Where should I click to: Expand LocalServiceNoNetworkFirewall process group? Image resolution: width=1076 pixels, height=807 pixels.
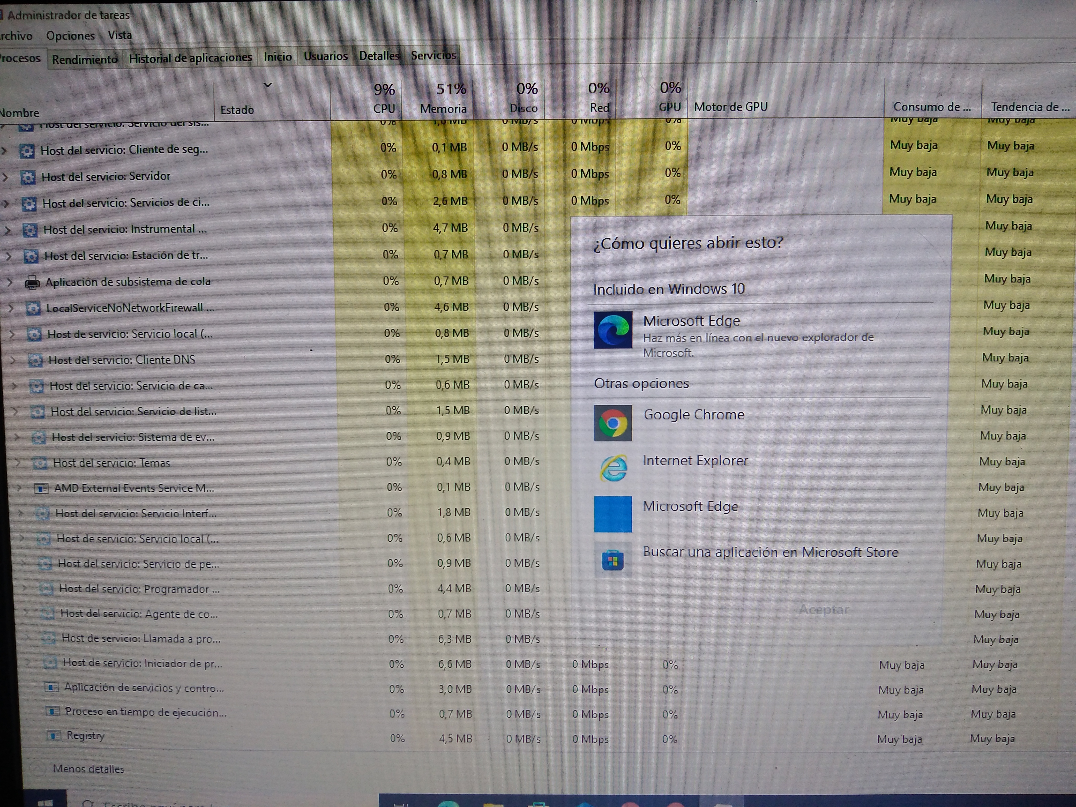coord(11,308)
